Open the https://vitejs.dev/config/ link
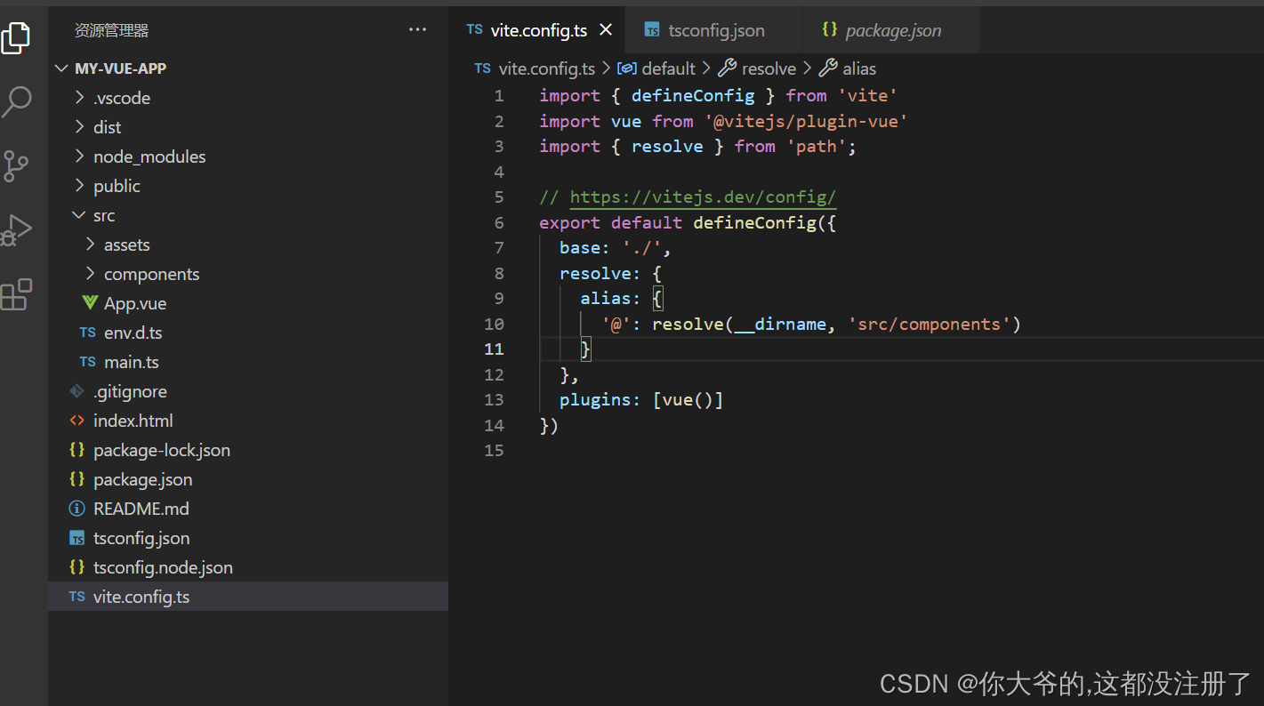This screenshot has width=1264, height=706. tap(703, 197)
